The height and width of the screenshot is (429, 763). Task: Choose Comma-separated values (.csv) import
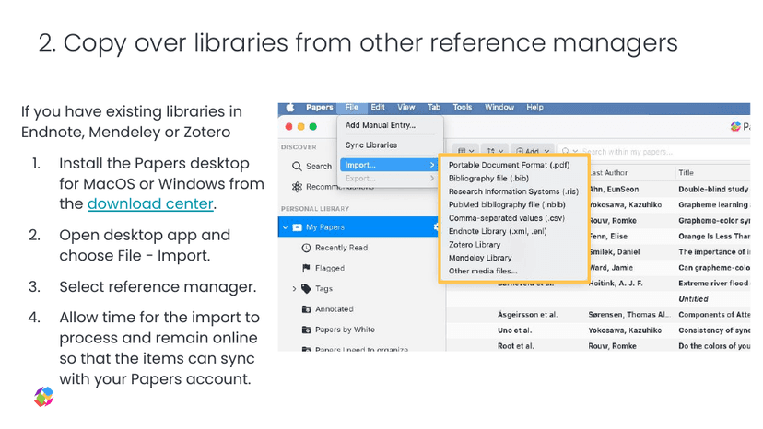[507, 218]
